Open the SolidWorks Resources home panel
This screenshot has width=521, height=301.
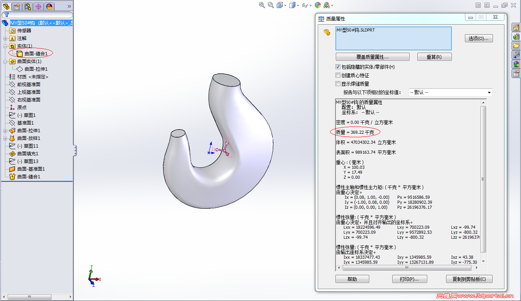pyautogui.click(x=516, y=28)
